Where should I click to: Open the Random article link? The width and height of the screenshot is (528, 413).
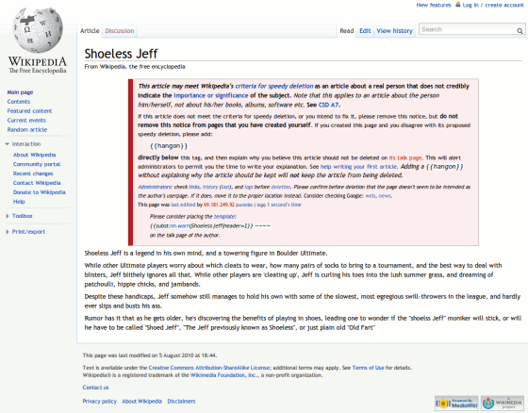[x=27, y=130]
